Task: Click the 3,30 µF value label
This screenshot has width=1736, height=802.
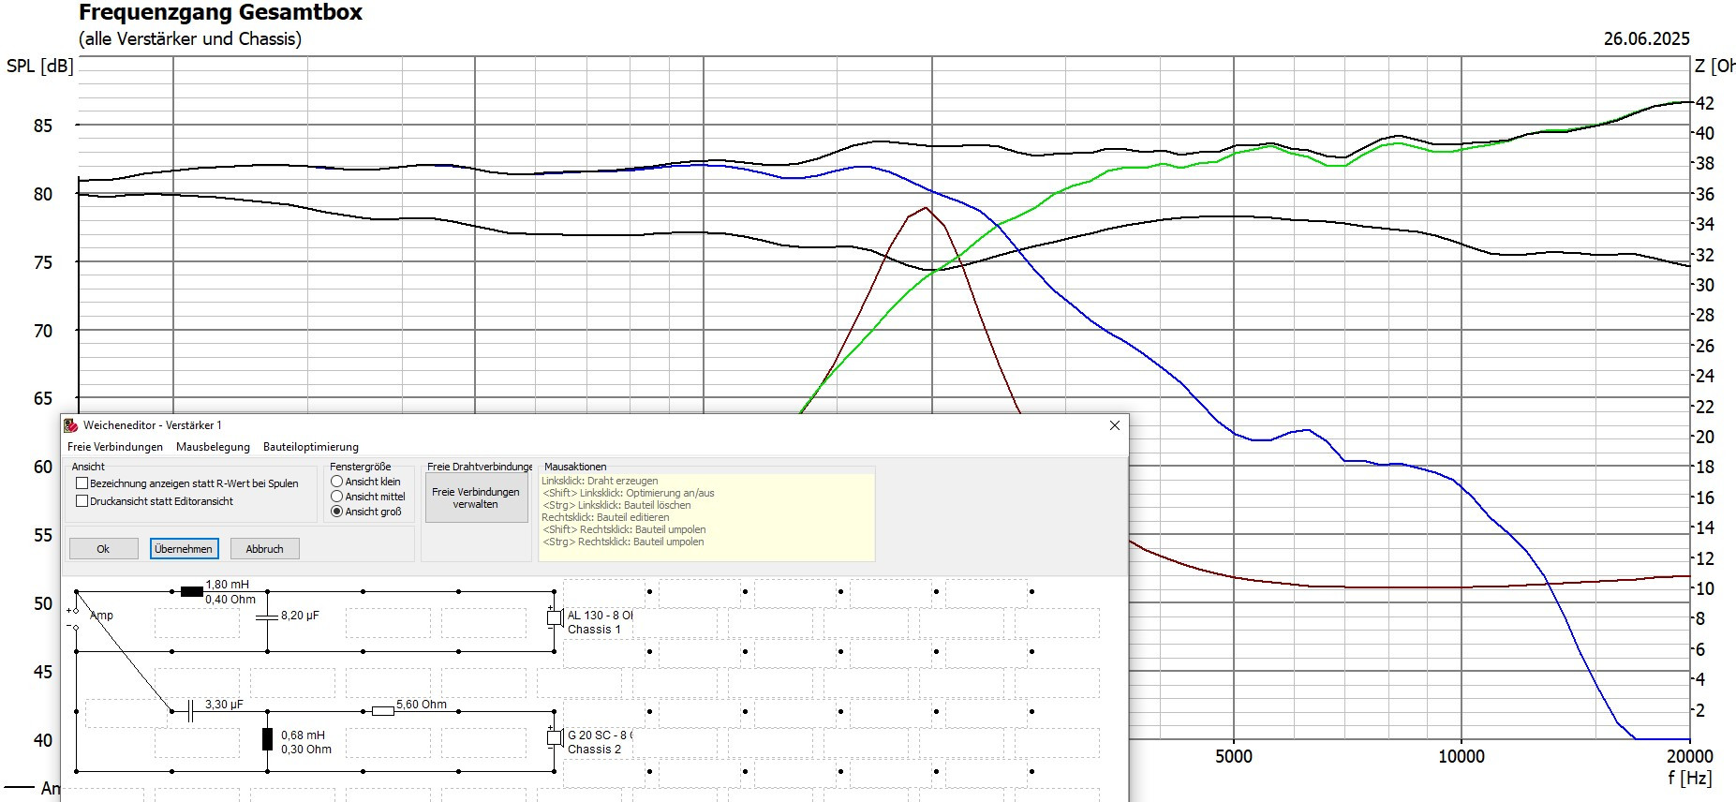Action: 224,705
